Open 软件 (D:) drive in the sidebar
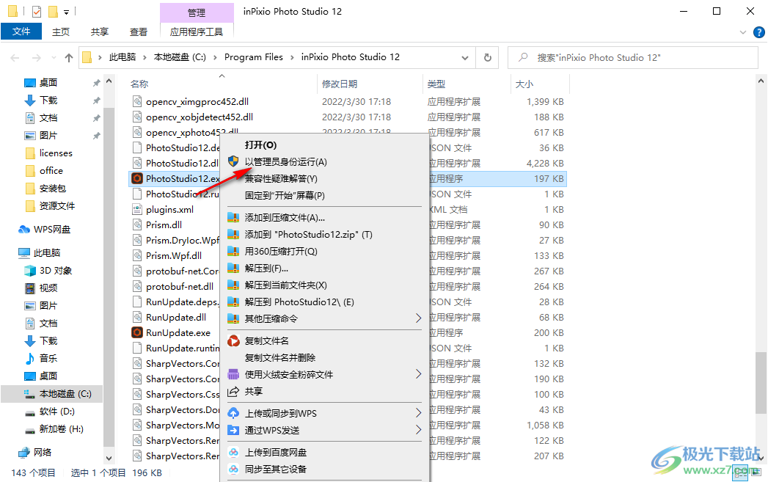 56,412
